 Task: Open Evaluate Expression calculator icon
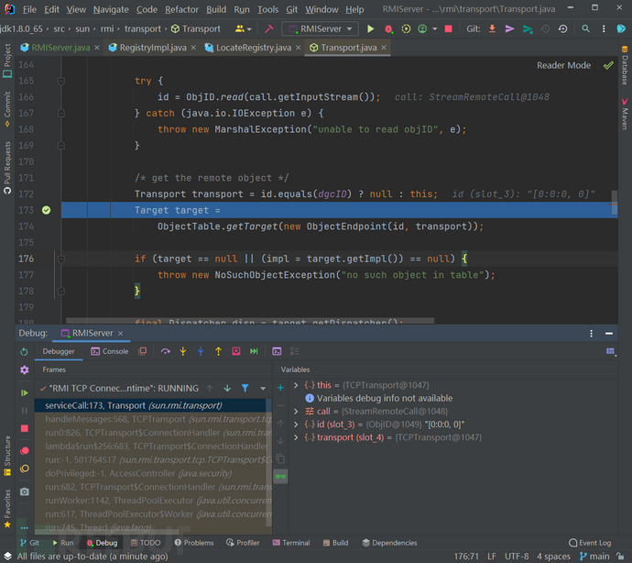coord(277,351)
